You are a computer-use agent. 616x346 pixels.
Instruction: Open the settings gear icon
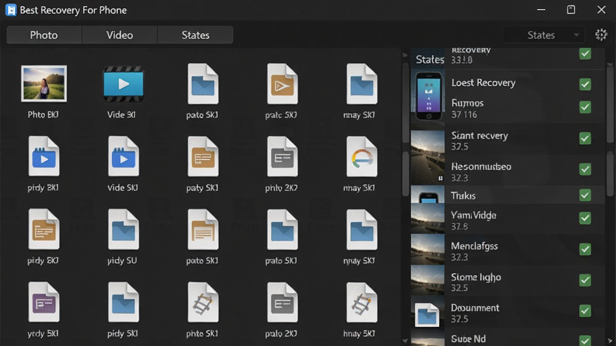tap(601, 34)
